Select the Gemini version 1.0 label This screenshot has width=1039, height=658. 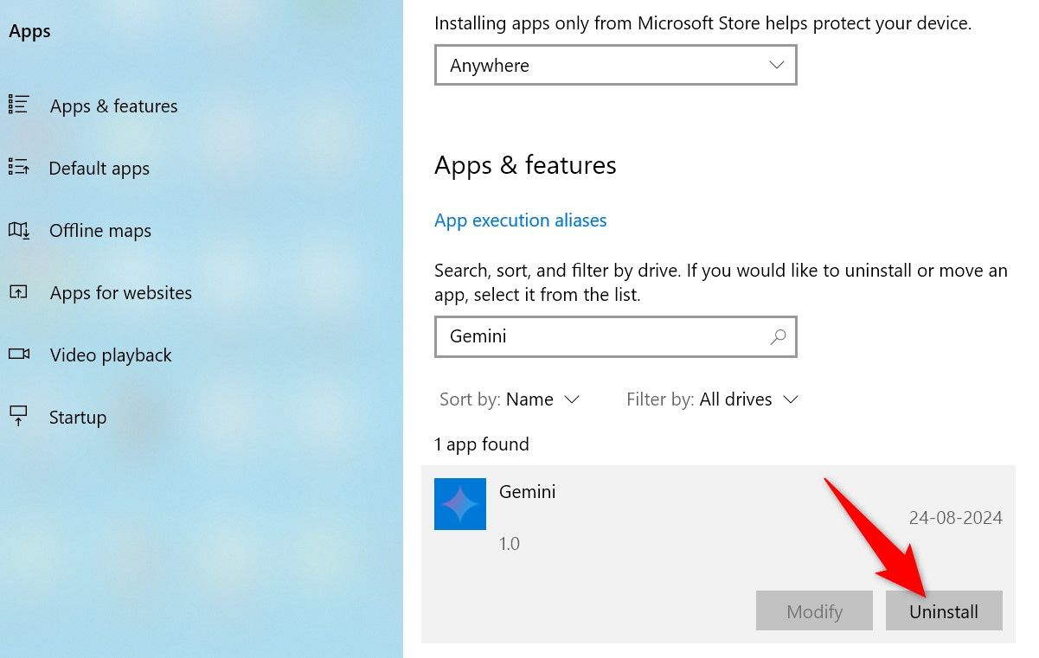(x=510, y=543)
